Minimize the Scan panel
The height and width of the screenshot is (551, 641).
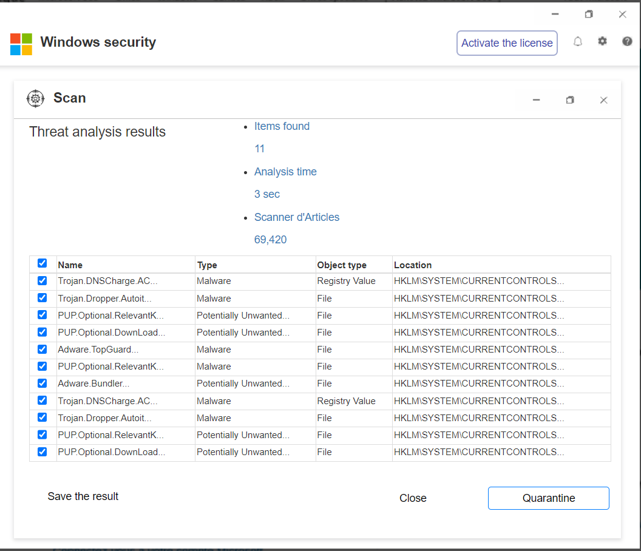tap(536, 100)
